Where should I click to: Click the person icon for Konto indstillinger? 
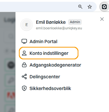coord(24,53)
